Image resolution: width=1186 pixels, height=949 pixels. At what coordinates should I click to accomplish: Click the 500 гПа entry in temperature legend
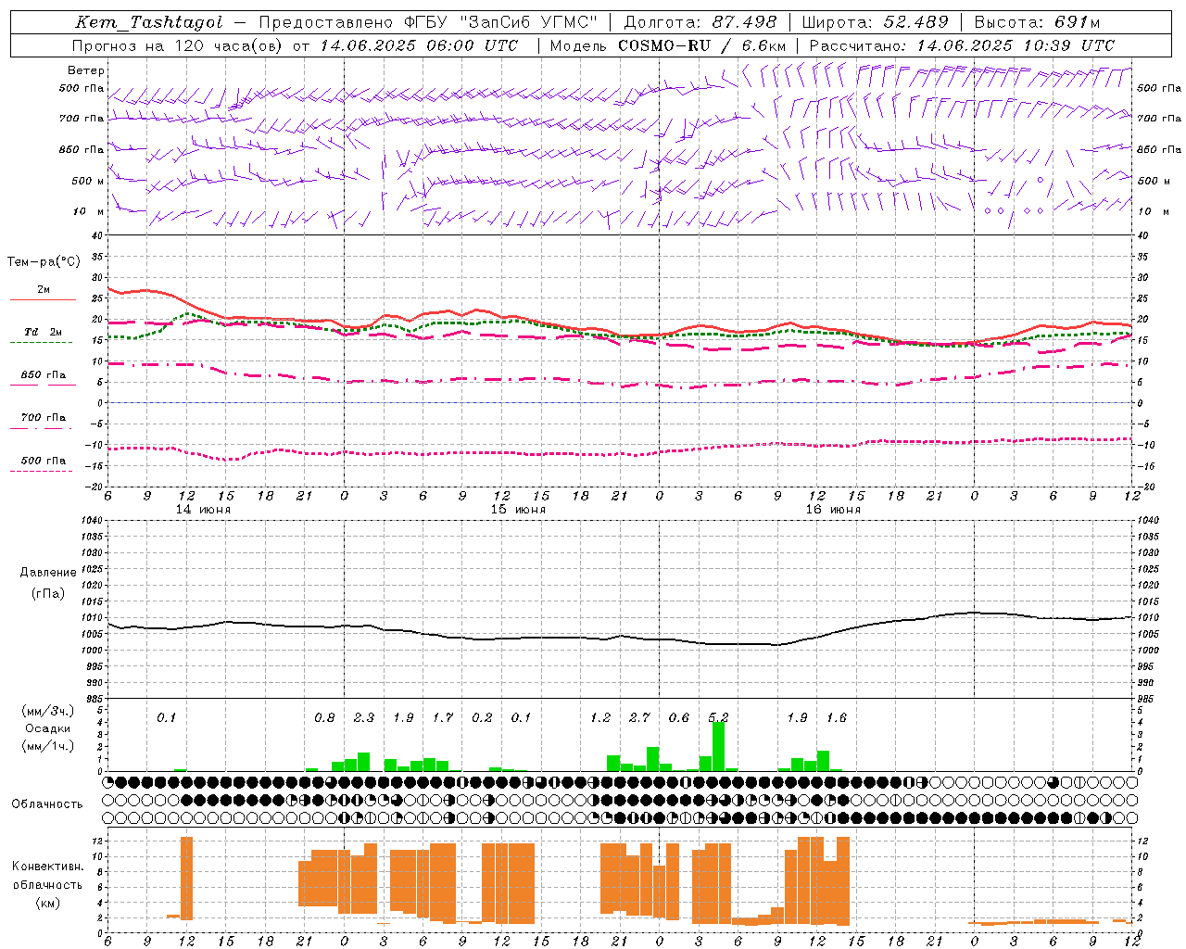pos(44,461)
